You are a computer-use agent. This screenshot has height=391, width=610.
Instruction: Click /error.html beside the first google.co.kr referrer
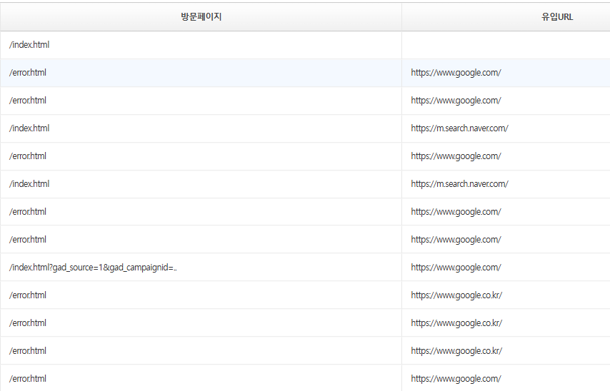pyautogui.click(x=28, y=295)
